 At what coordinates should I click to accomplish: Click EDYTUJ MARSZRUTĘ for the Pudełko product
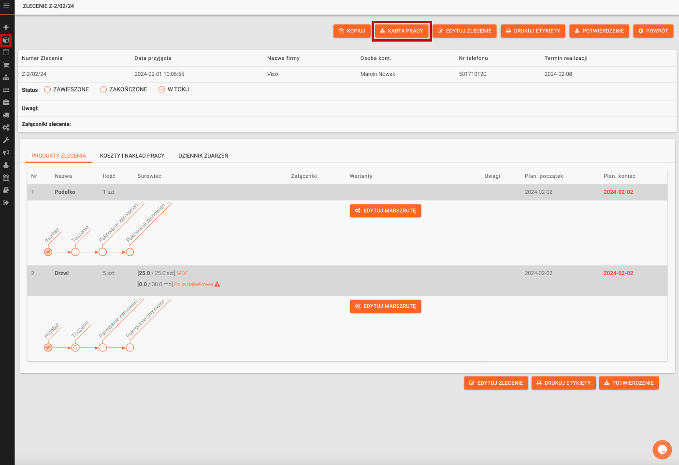click(x=385, y=211)
